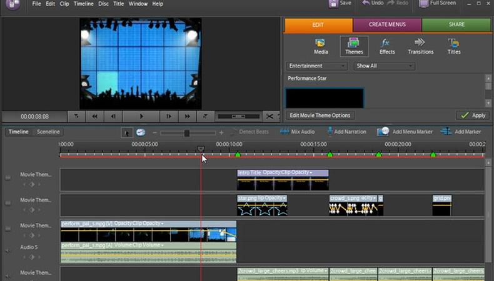Go to next edit point
The width and height of the screenshot is (494, 281).
[x=205, y=116]
